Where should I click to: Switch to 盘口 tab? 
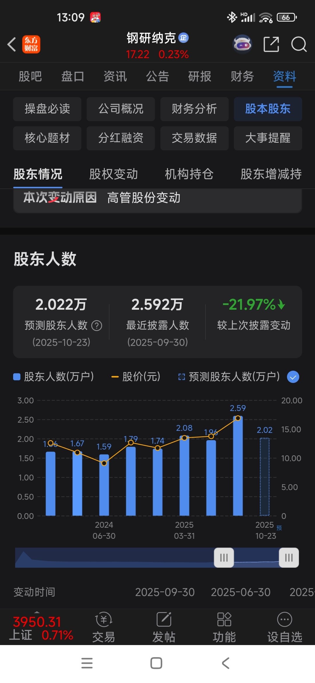pos(73,76)
